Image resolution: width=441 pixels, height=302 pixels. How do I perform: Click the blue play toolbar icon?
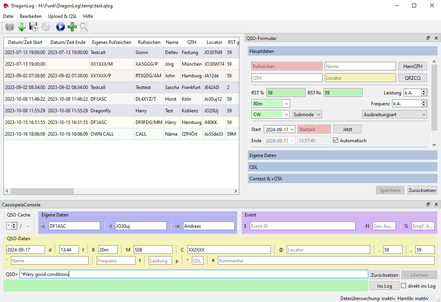pos(60,27)
